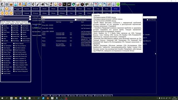Click the black sphere toolbar icon
This screenshot has width=178, height=100.
click(82, 4)
